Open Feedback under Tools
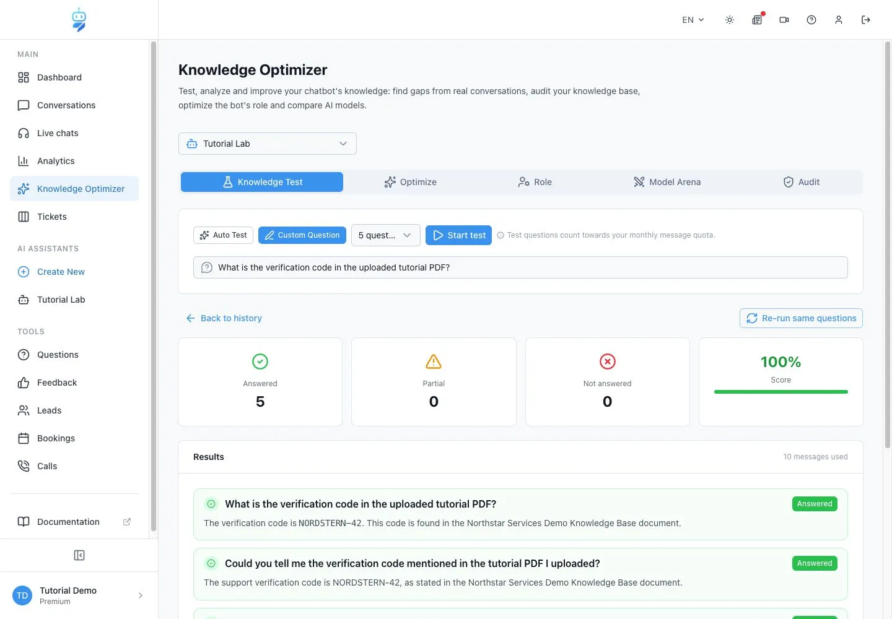The height and width of the screenshot is (619, 892). coord(74,383)
